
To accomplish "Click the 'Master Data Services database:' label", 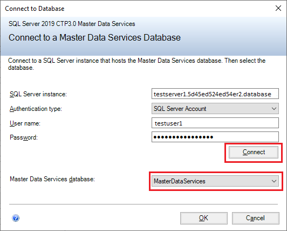I will [52, 179].
